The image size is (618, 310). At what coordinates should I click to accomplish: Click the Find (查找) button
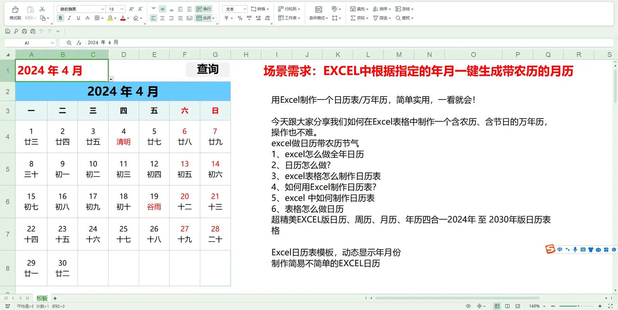405,18
